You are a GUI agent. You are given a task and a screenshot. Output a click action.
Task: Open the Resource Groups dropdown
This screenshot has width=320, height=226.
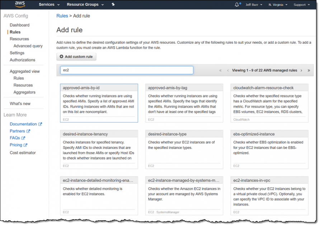[x=85, y=5]
